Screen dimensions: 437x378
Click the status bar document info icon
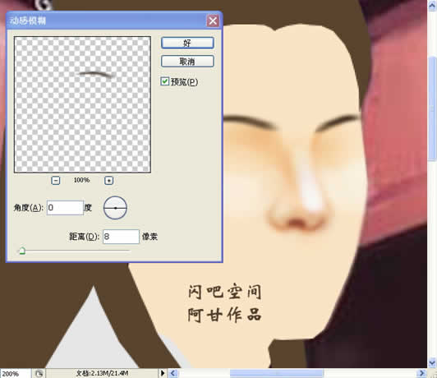(x=39, y=373)
